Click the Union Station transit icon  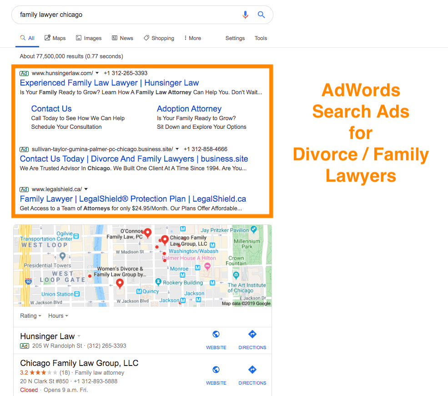click(x=77, y=294)
